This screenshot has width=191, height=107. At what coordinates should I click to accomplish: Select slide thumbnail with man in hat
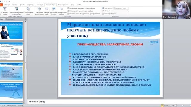pos(11,31)
